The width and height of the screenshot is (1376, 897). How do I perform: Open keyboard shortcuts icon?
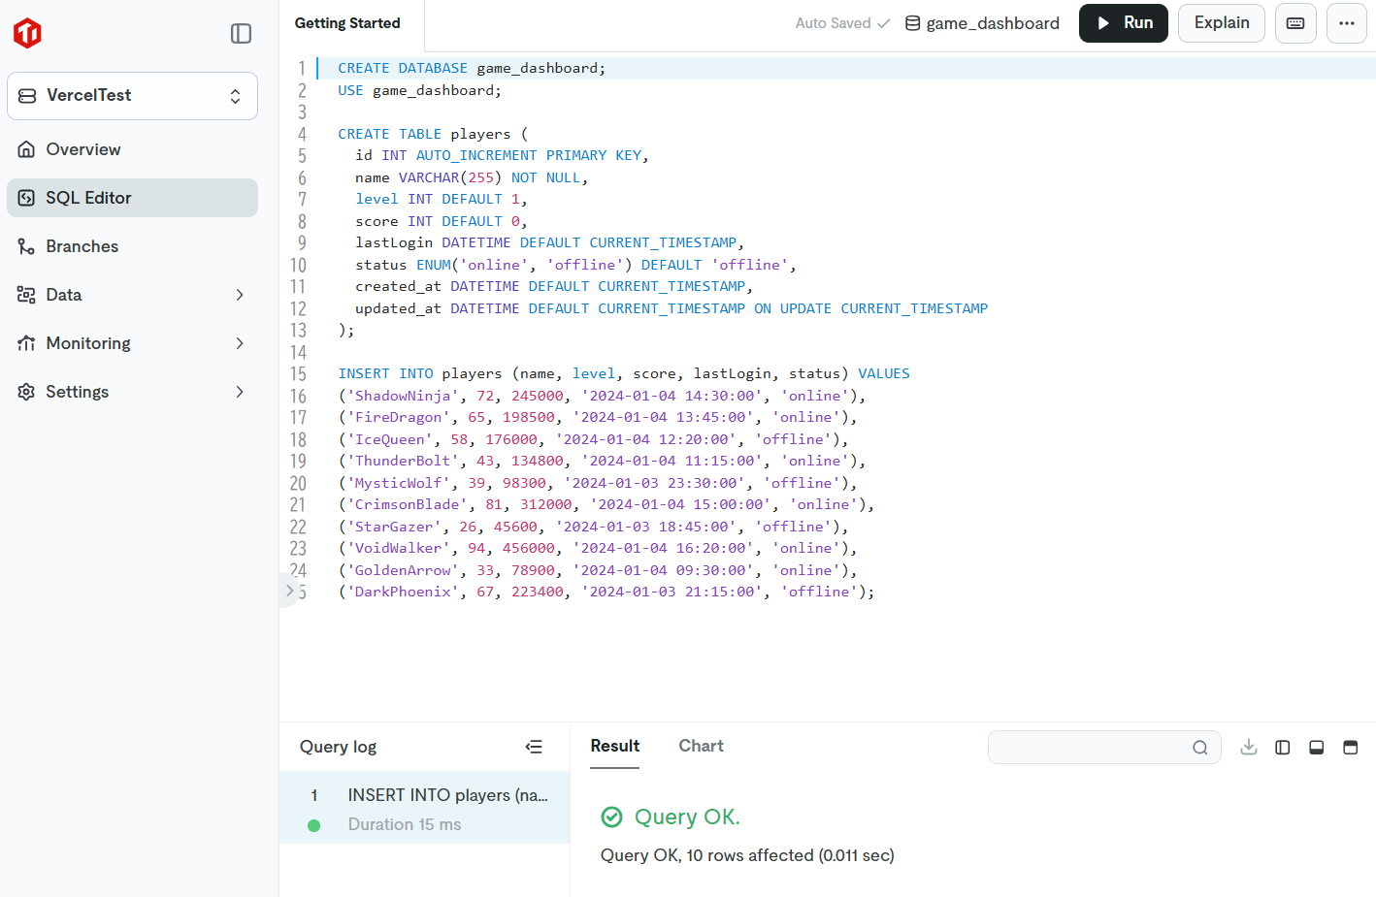(1295, 23)
